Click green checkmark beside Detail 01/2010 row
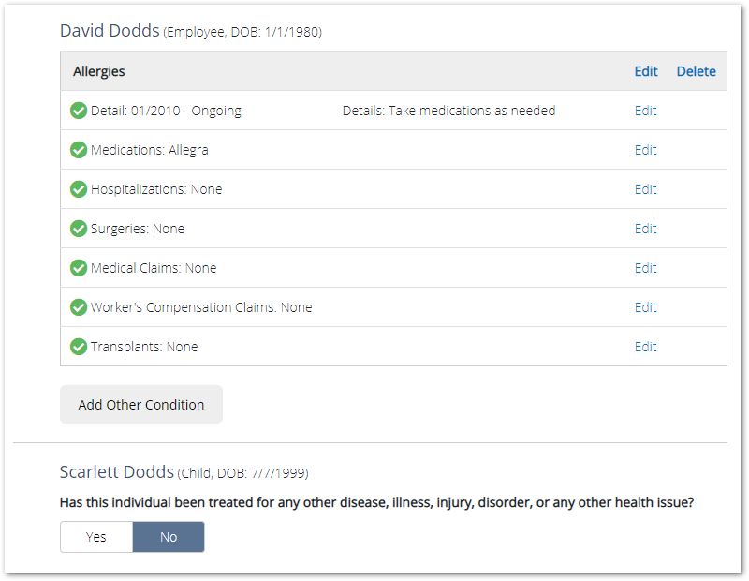The width and height of the screenshot is (749, 581). pos(79,111)
